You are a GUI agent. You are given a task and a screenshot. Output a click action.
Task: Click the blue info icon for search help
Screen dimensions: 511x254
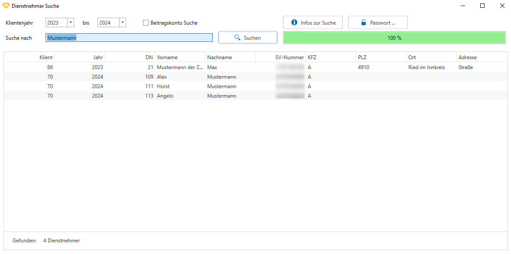(x=294, y=22)
